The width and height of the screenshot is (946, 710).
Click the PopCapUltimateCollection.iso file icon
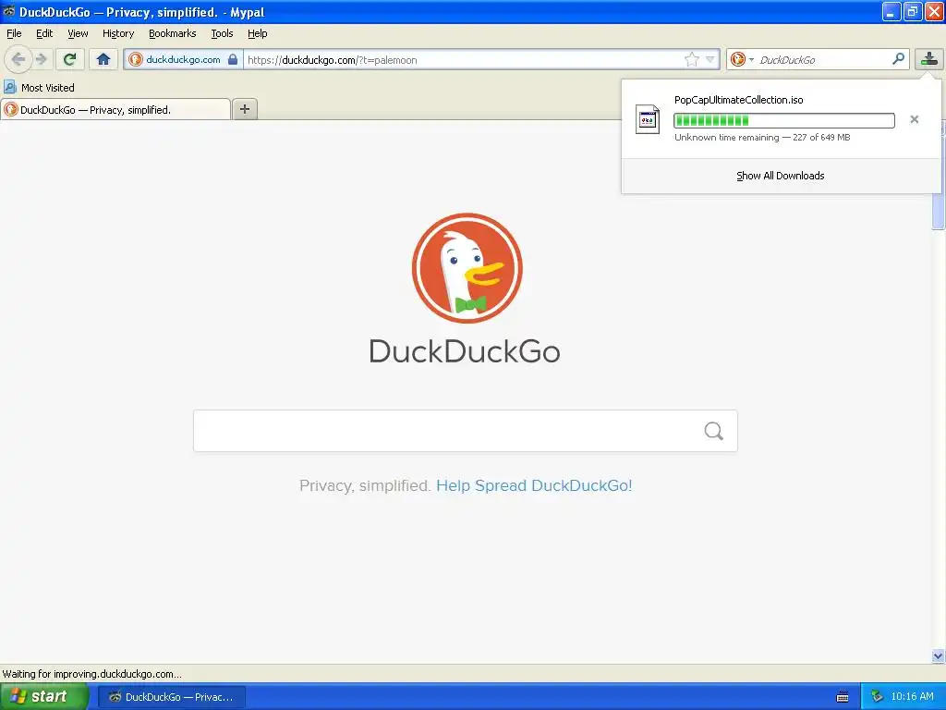(648, 119)
